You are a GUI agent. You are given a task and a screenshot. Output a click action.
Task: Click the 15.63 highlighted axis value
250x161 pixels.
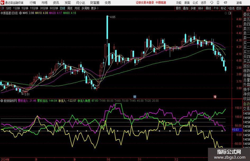coord(235,130)
